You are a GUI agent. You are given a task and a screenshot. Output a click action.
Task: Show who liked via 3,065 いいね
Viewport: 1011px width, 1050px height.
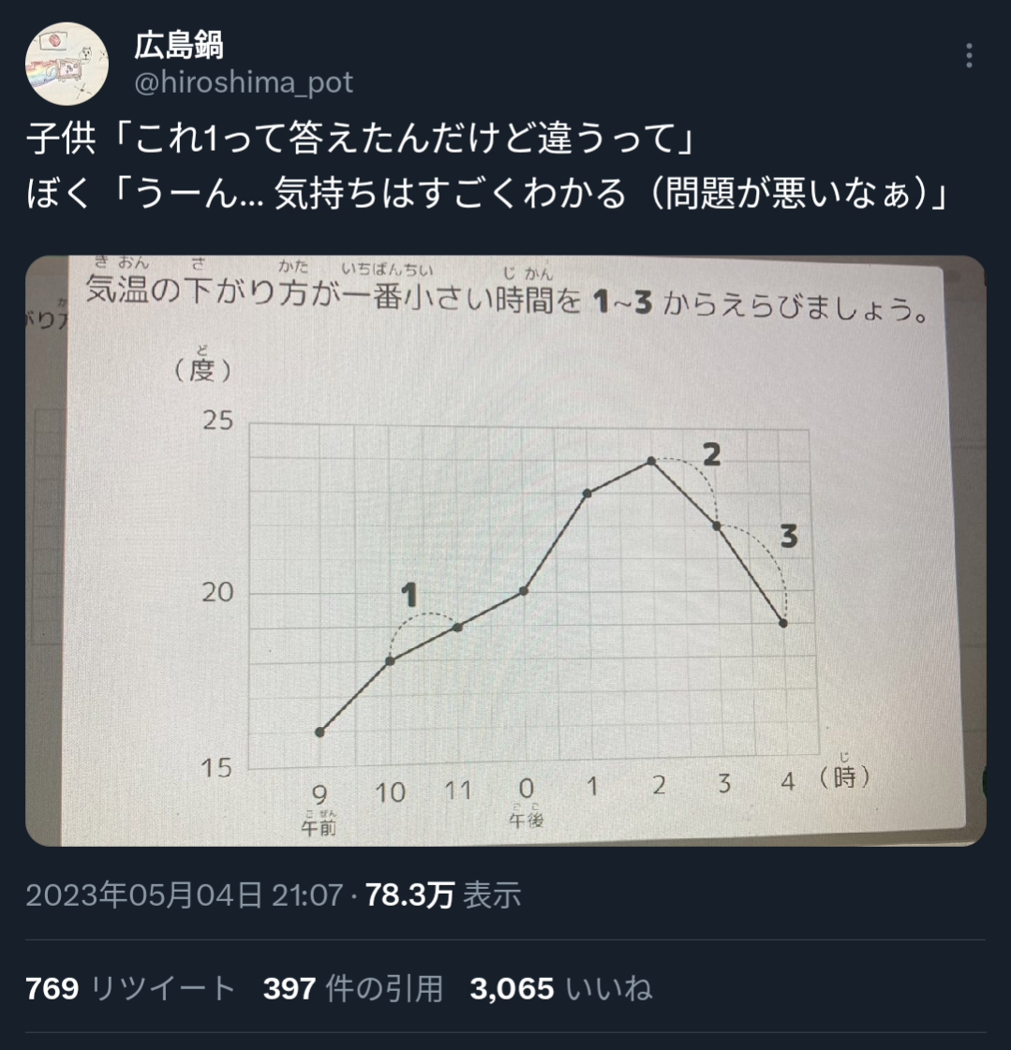tap(560, 988)
